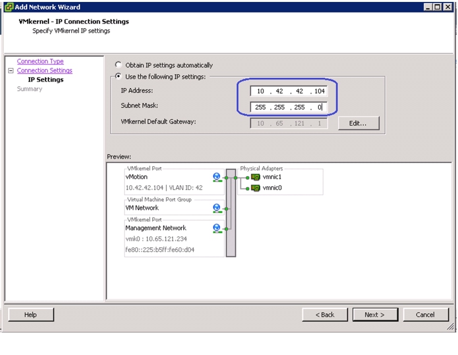The image size is (458, 355).
Task: Click the Management Network globe icon
Action: (x=217, y=228)
